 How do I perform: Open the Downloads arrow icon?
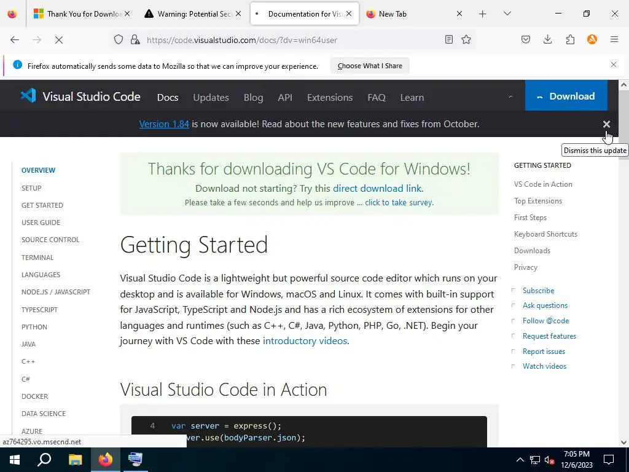(x=547, y=39)
